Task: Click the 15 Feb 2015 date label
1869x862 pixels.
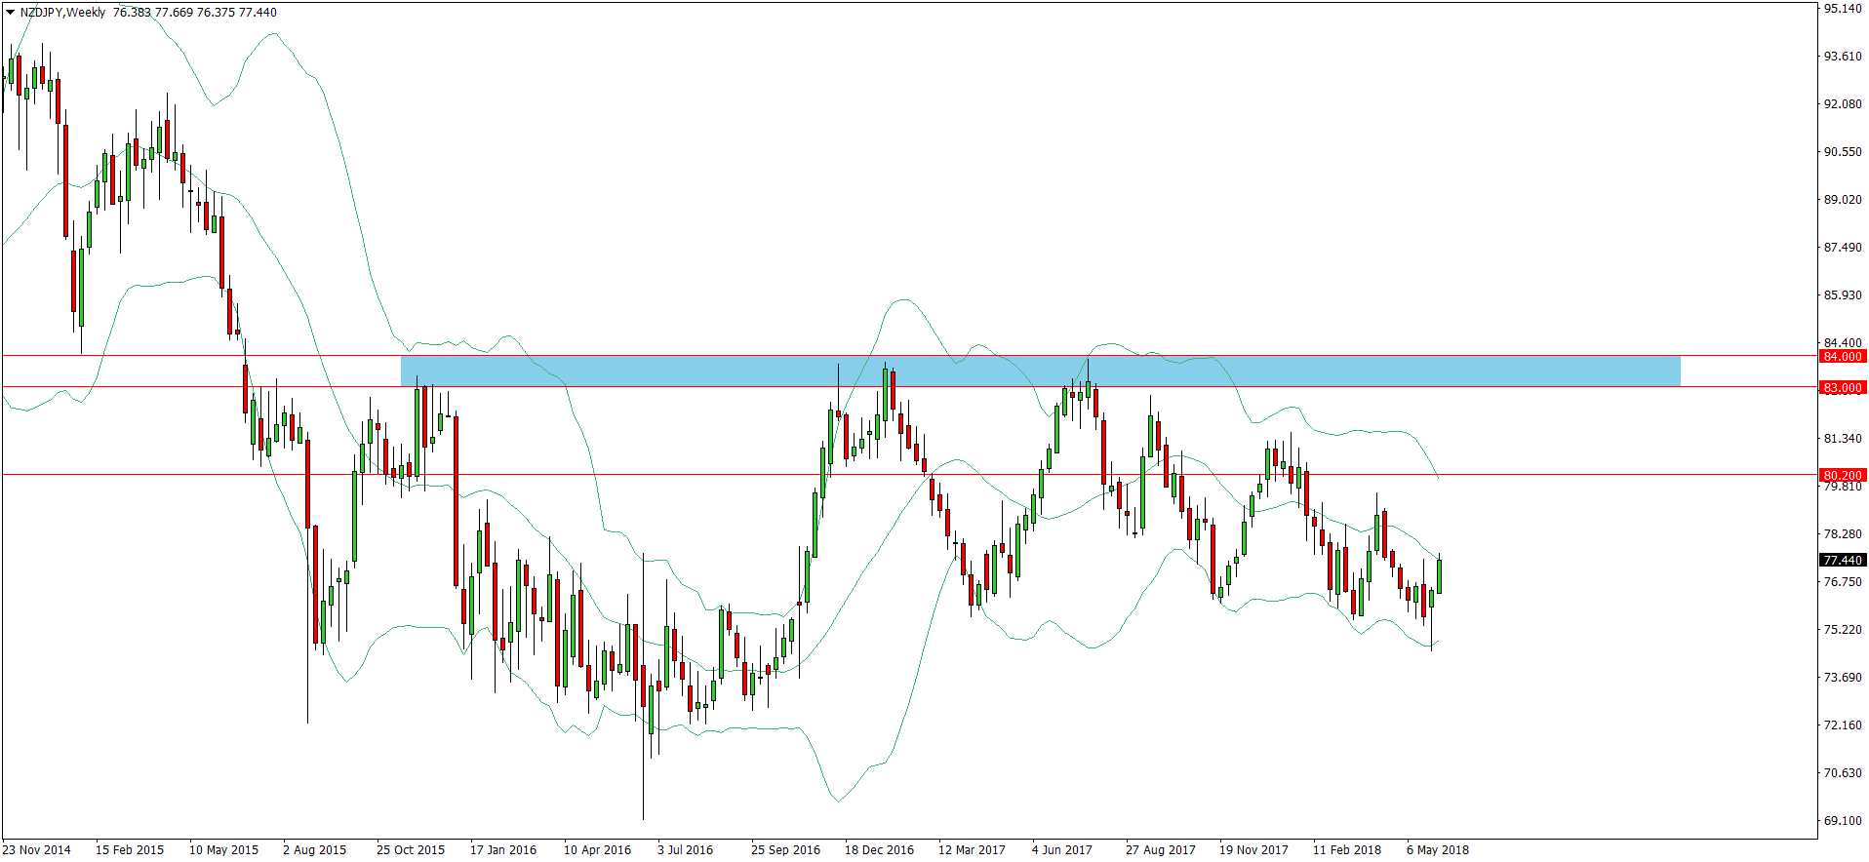Action: [x=130, y=850]
